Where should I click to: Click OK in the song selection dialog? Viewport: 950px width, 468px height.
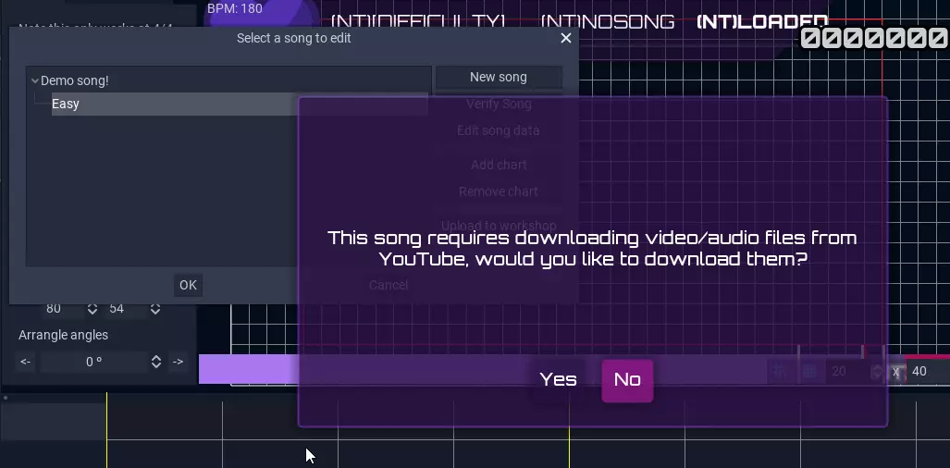[188, 285]
